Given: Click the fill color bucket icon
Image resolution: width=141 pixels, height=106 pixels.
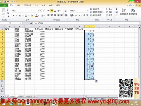Looking at the screenshot, I should coord(32,15).
